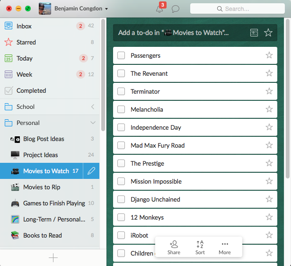Check off iRobot
This screenshot has width=291, height=266.
tap(121, 235)
